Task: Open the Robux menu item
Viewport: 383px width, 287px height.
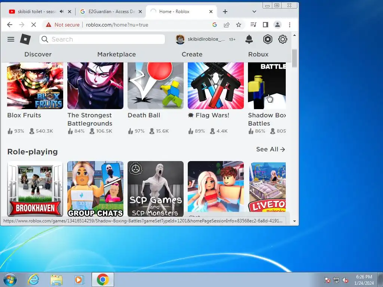Action: 258,54
